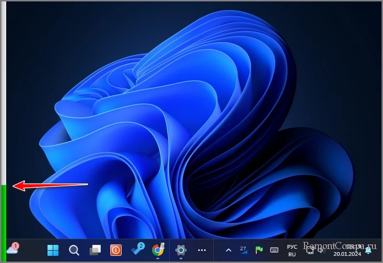Open the weather widget with notification badge
Screen dimensions: 383x263
(x=13, y=249)
